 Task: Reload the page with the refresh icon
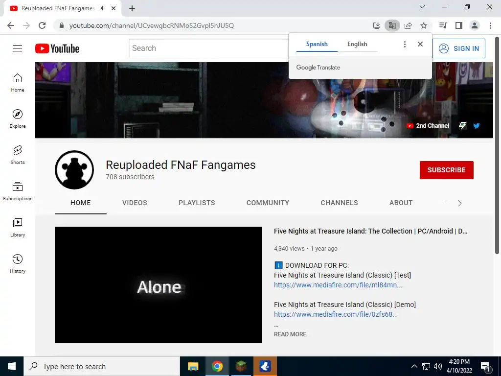point(42,25)
